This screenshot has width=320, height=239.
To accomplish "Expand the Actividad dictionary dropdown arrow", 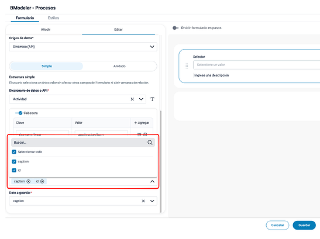I will pyautogui.click(x=141, y=99).
